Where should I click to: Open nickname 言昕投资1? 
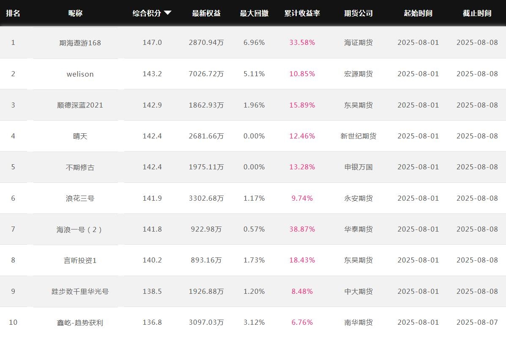coord(80,260)
